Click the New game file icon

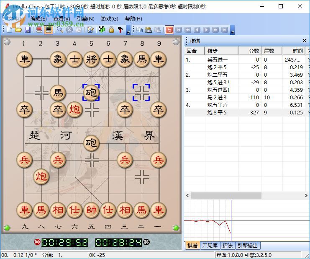[x=9, y=30]
